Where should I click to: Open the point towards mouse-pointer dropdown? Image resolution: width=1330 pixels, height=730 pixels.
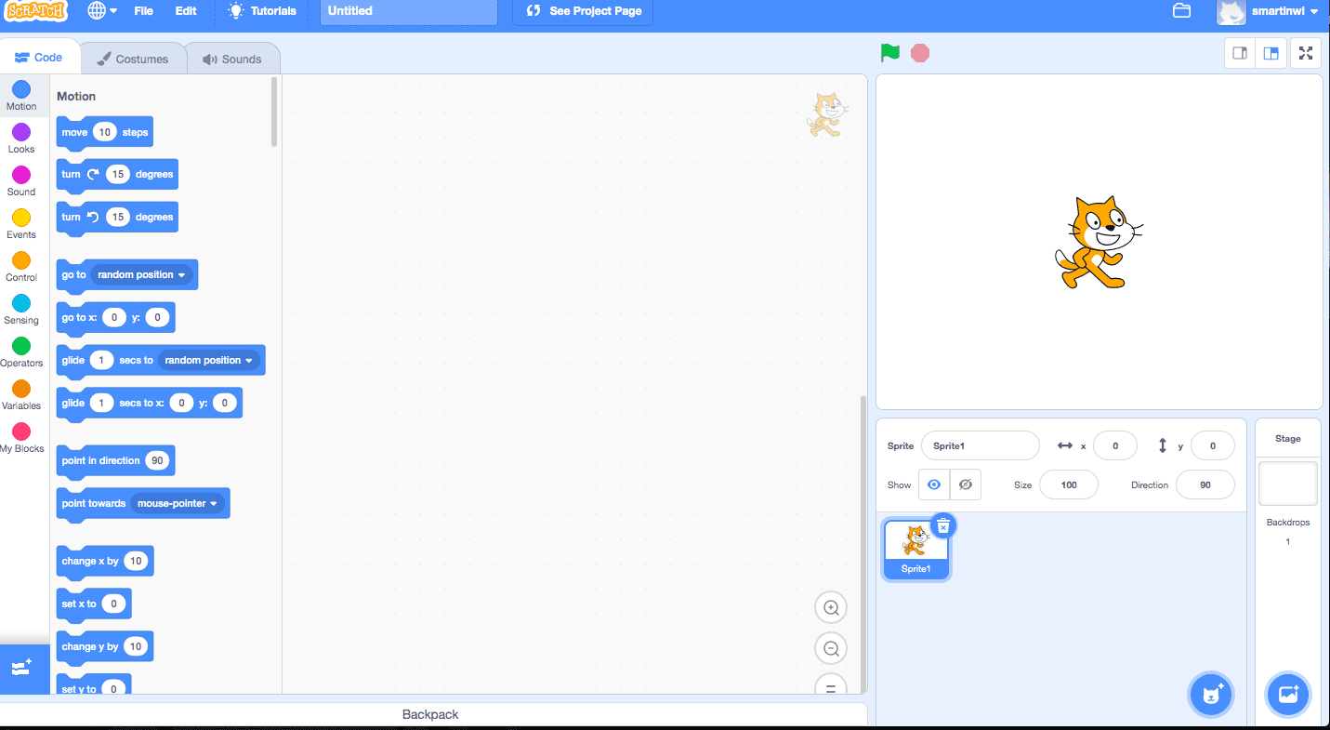click(x=178, y=504)
